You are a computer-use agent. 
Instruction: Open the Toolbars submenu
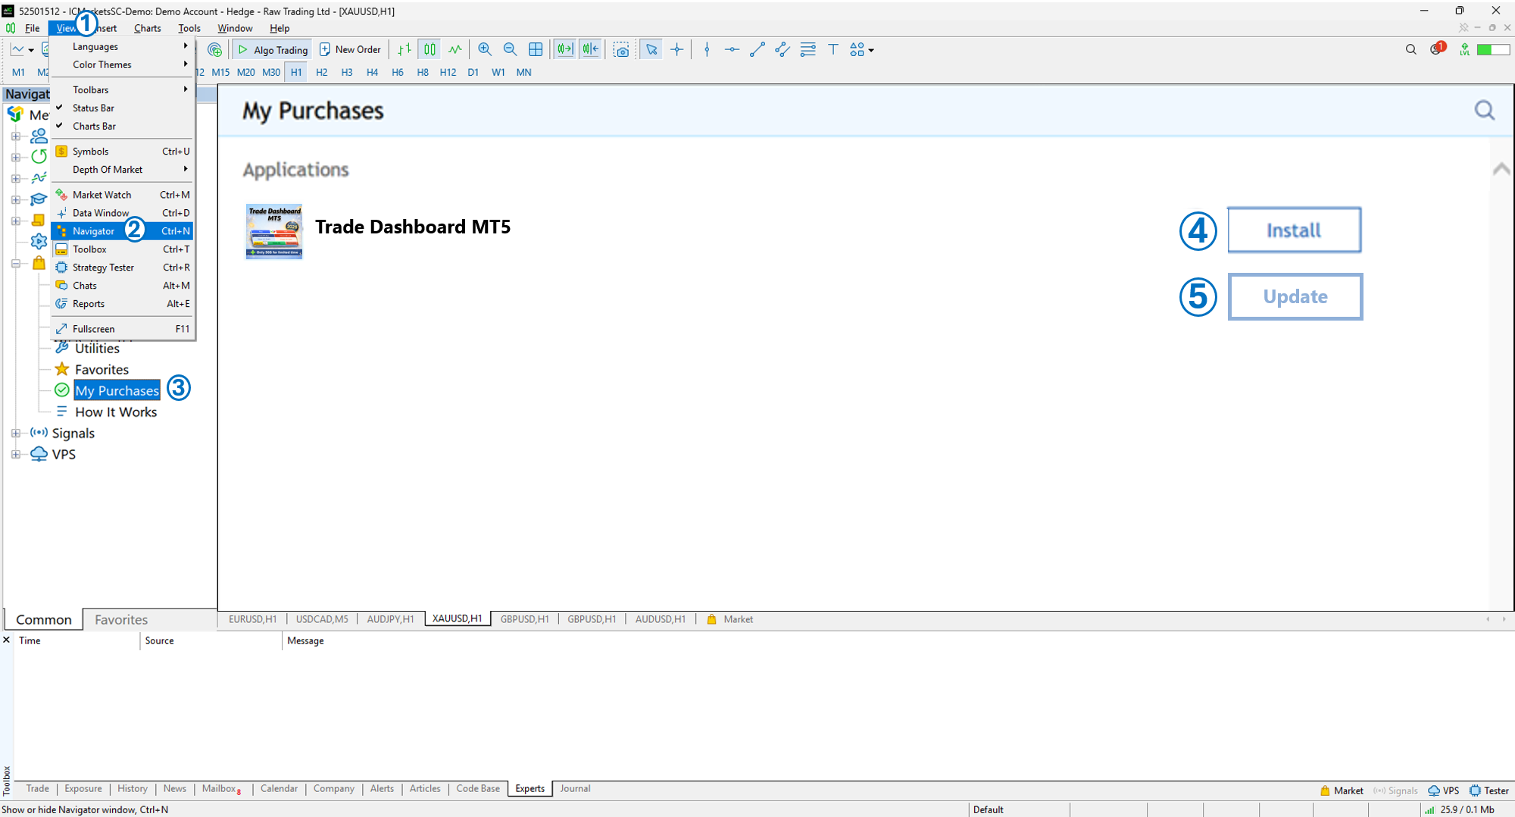pos(122,89)
